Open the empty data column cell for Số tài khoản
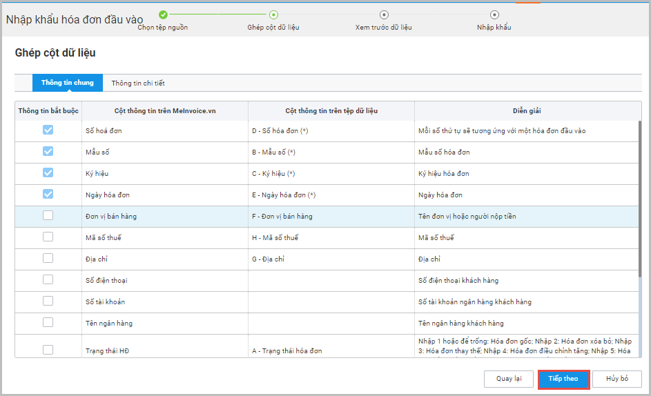Screen dimensions: 651x396 [x=331, y=302]
